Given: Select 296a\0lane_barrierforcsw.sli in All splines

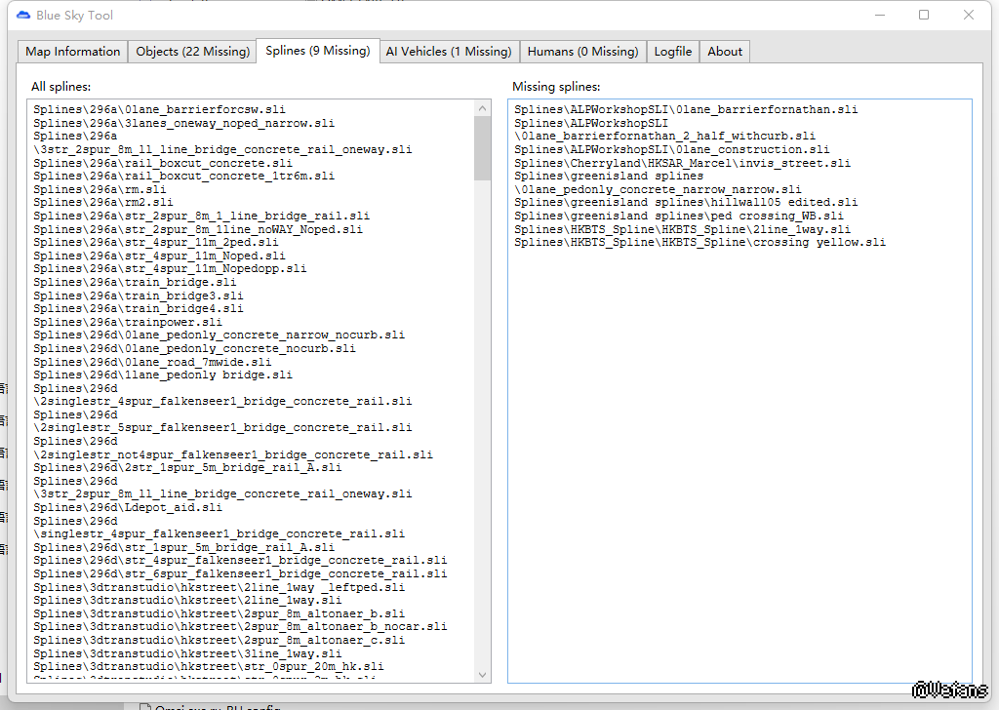Looking at the screenshot, I should pyautogui.click(x=159, y=109).
